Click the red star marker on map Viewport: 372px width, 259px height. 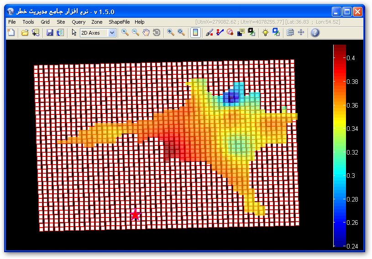pyautogui.click(x=135, y=215)
